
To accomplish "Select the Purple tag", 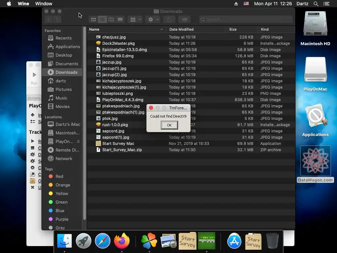I will pyautogui.click(x=62, y=219).
